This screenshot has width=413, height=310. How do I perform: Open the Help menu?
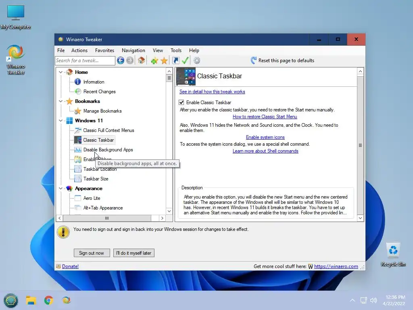point(194,50)
